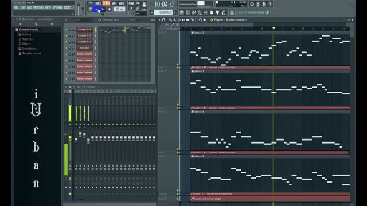Open the OPTIONS menu
Screen dimensions: 367x206
tap(57, 7)
